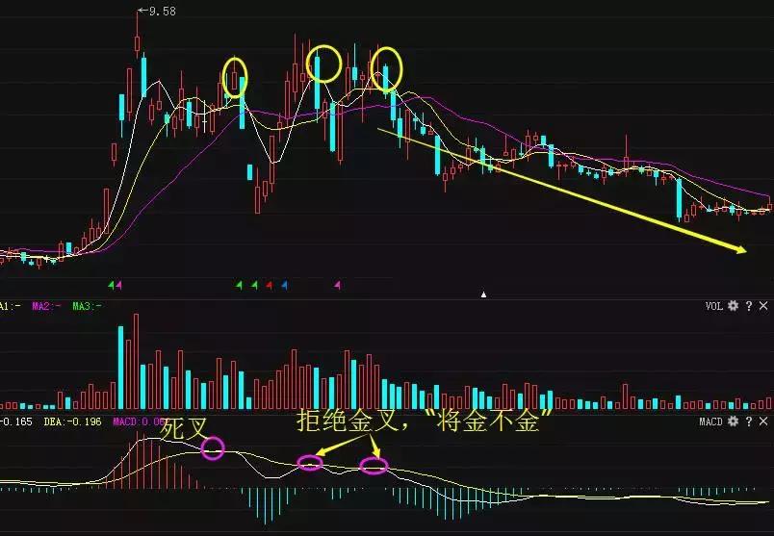The width and height of the screenshot is (774, 536).
Task: Click the VOL indicator name label
Action: point(713,306)
